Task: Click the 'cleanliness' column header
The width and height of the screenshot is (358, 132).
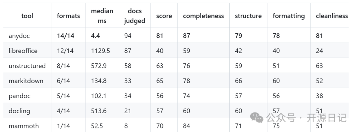Action: tap(332, 16)
